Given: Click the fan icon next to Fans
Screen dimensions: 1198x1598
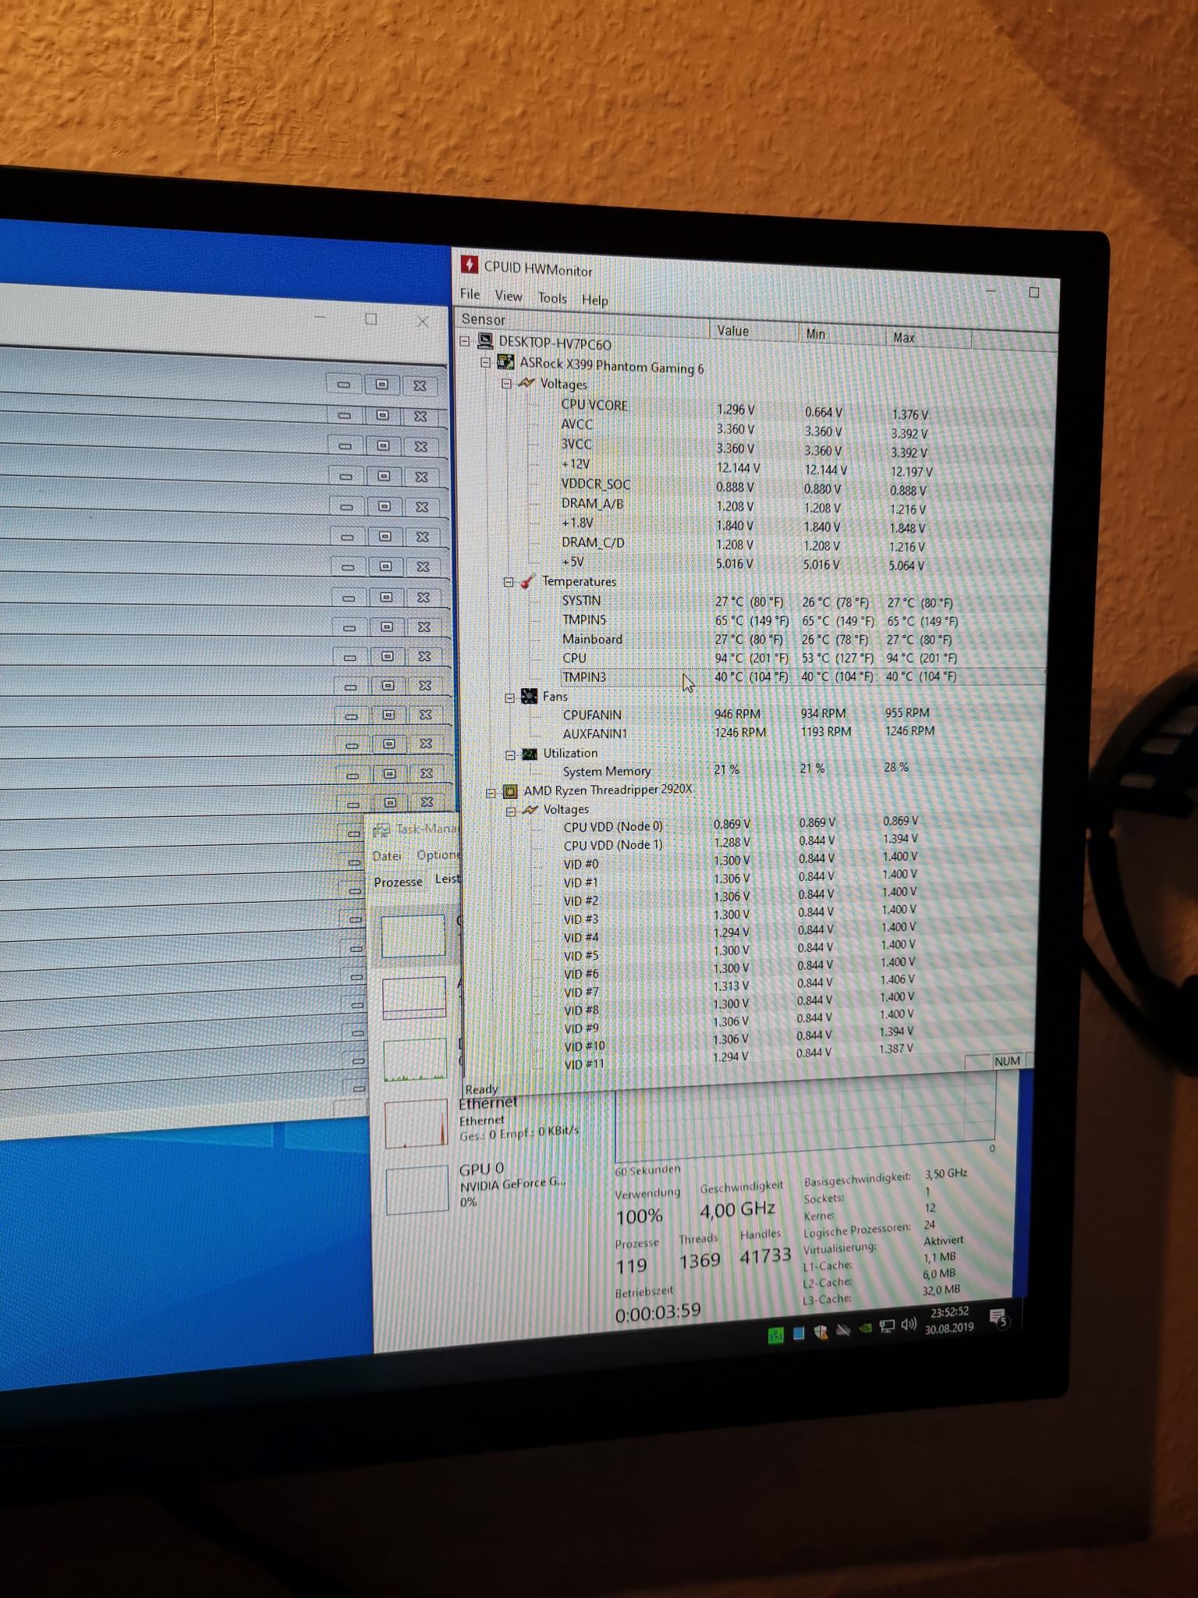Looking at the screenshot, I should coord(530,696).
